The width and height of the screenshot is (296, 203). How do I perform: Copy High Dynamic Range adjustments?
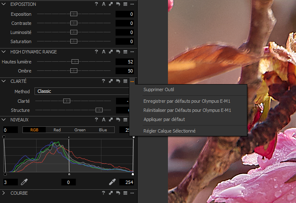click(x=111, y=51)
